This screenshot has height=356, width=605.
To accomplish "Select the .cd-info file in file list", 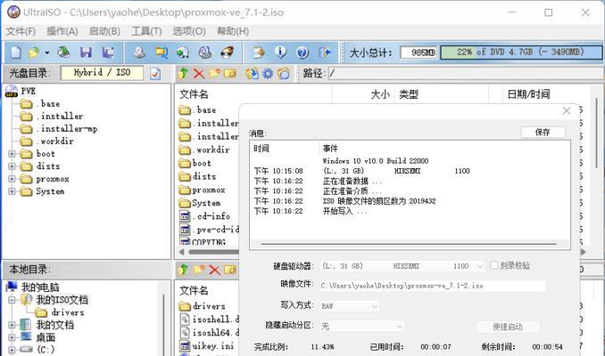I will pos(211,216).
